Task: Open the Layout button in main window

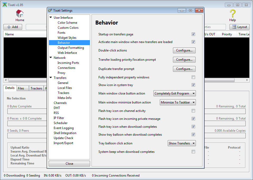Action: coord(240,27)
